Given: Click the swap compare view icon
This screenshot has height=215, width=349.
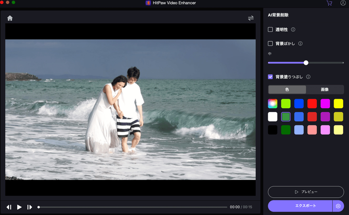Looking at the screenshot, I should tap(251, 18).
